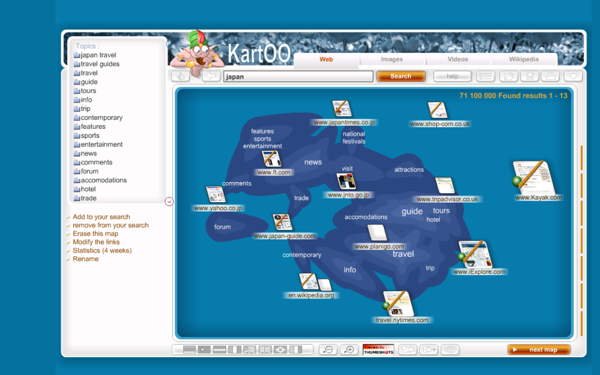Open the www.japan-guide.com site icon
Screen dimensions: 600x375
point(282,222)
